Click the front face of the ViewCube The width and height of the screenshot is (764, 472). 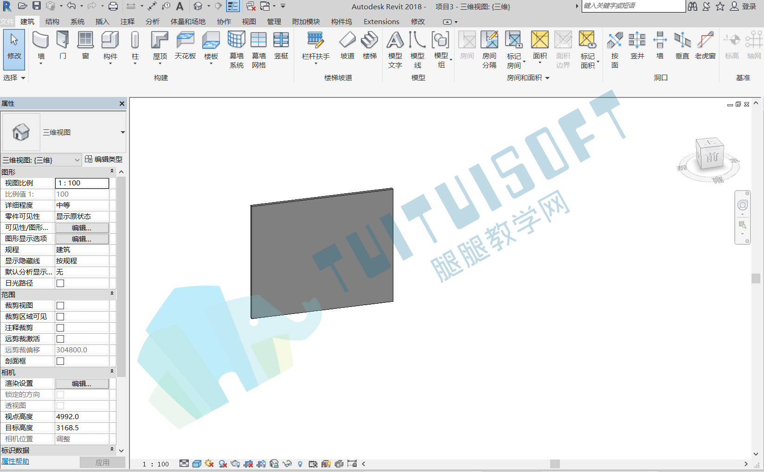click(x=712, y=157)
